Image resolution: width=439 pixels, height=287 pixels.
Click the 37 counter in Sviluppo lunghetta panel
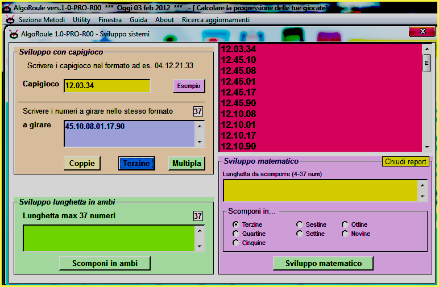click(198, 215)
